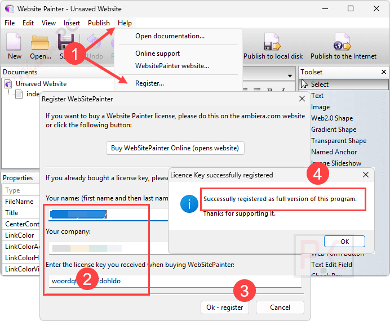Open the File menu
The height and width of the screenshot is (321, 390).
click(10, 23)
